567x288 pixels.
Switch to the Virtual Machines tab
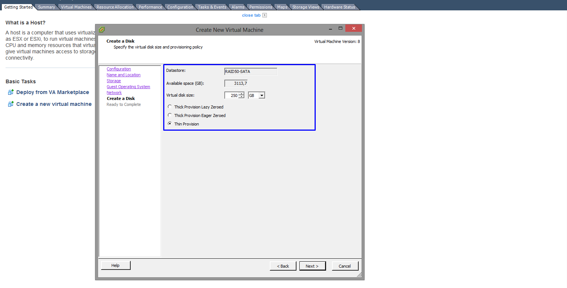(x=76, y=7)
